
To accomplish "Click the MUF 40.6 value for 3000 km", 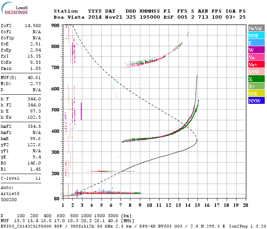I will click(113, 221).
